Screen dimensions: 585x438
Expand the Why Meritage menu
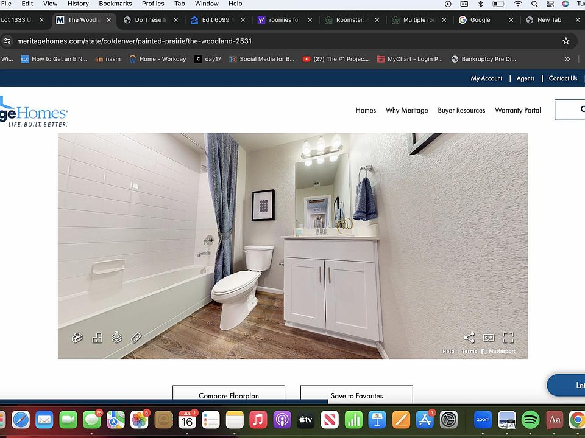coord(406,110)
